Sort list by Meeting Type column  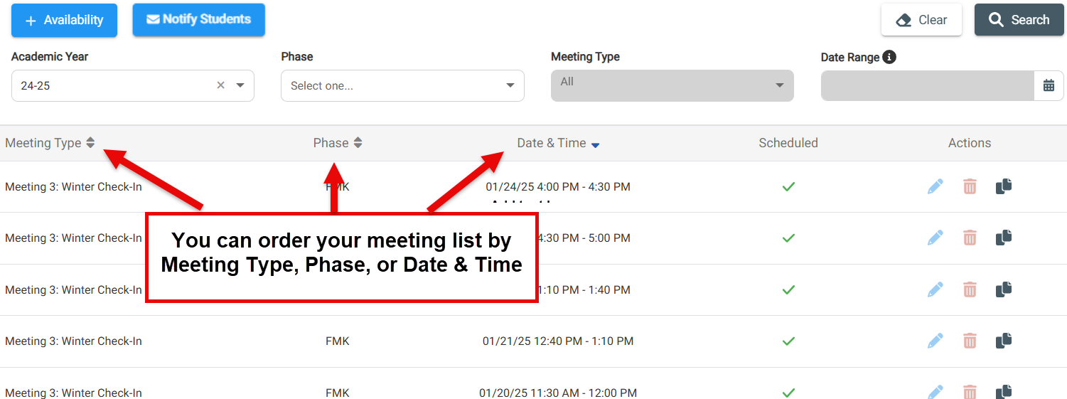coord(50,143)
